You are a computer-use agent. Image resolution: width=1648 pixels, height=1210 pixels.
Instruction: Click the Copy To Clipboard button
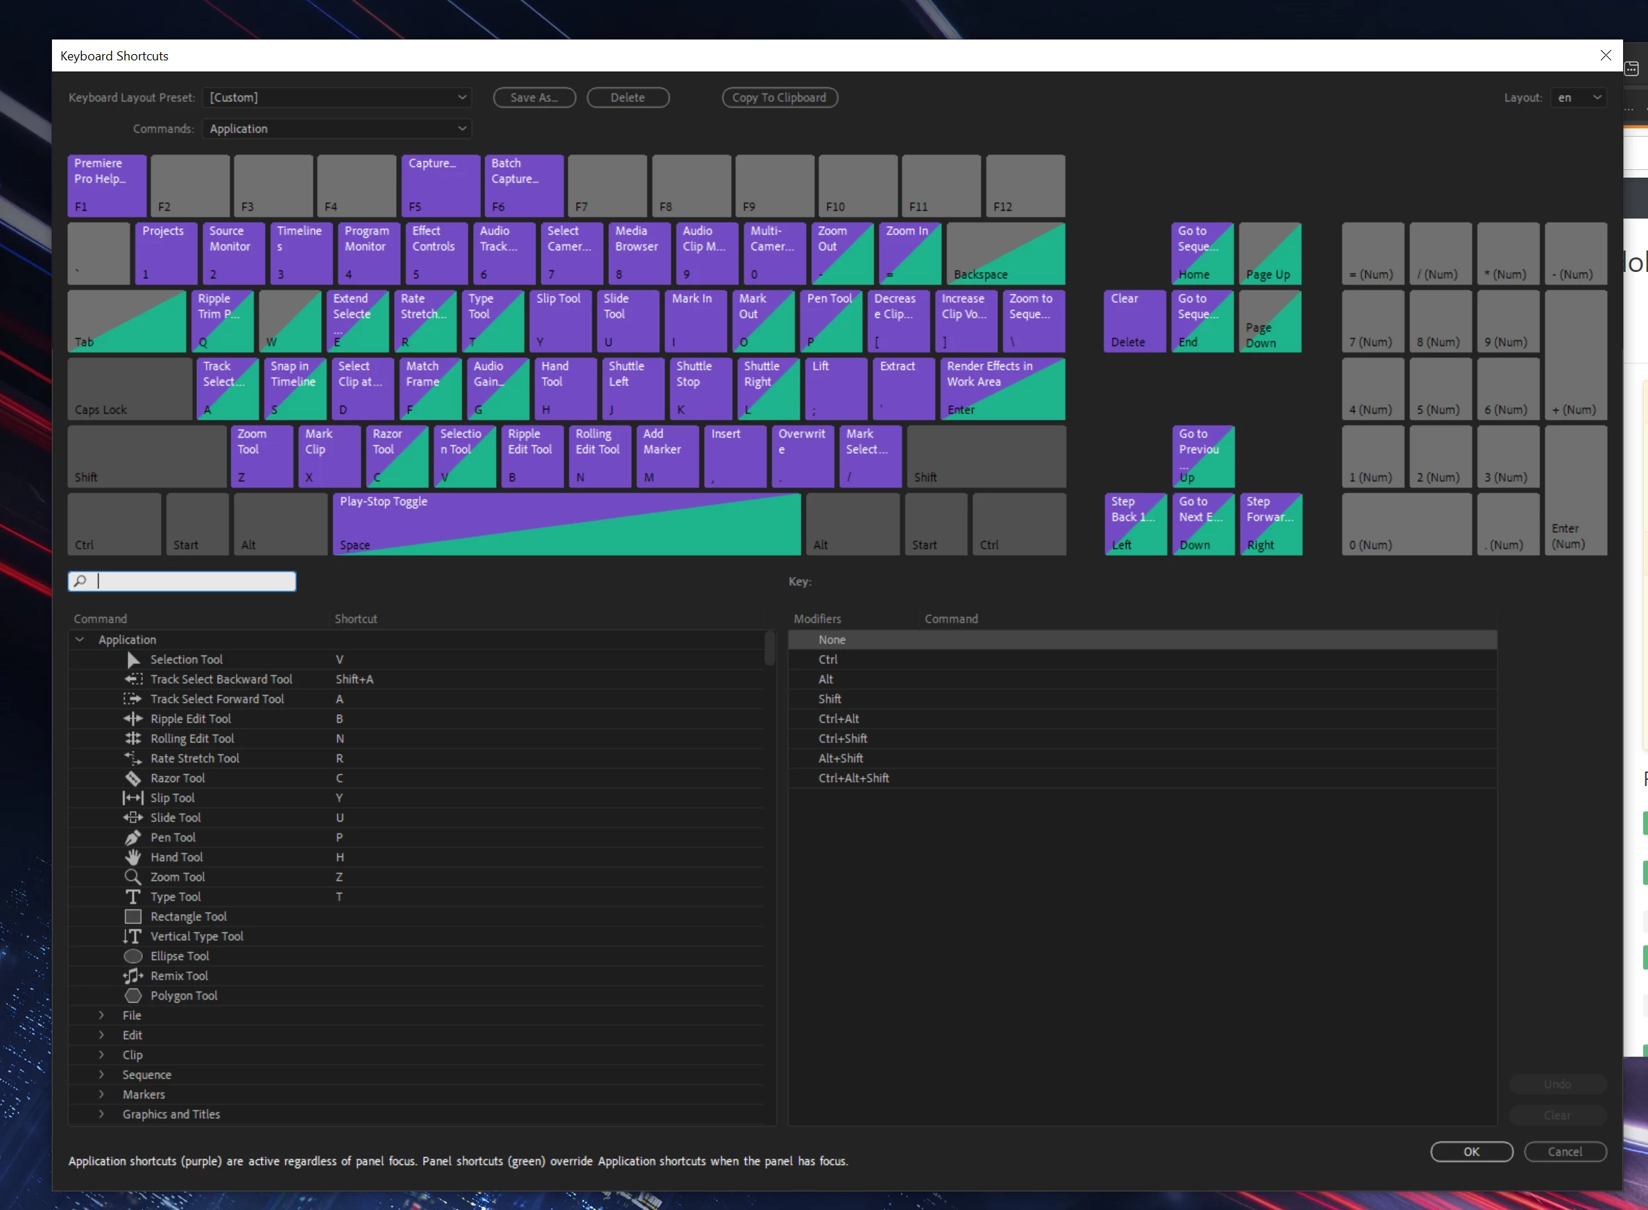click(779, 97)
